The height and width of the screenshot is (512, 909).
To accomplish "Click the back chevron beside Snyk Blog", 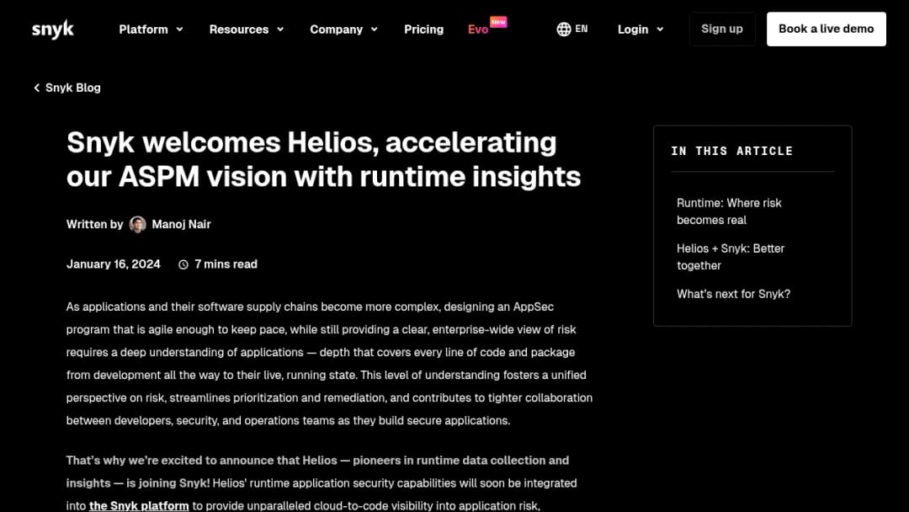I will [36, 88].
